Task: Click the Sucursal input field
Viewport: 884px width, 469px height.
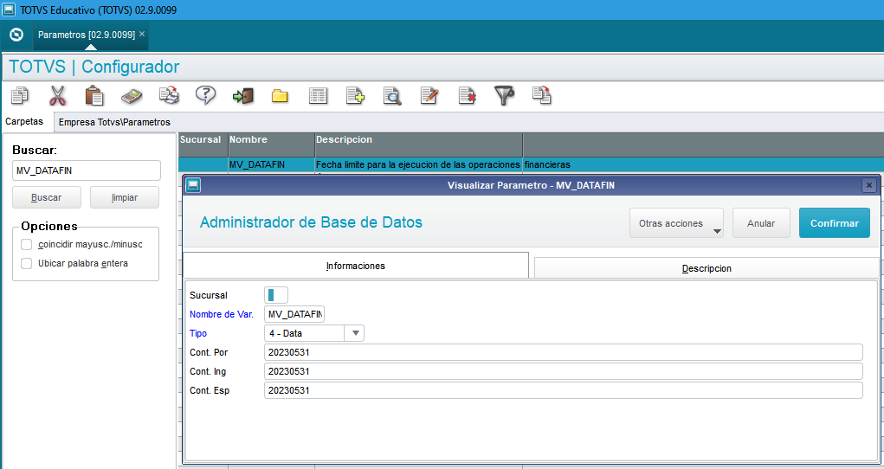Action: (x=275, y=295)
